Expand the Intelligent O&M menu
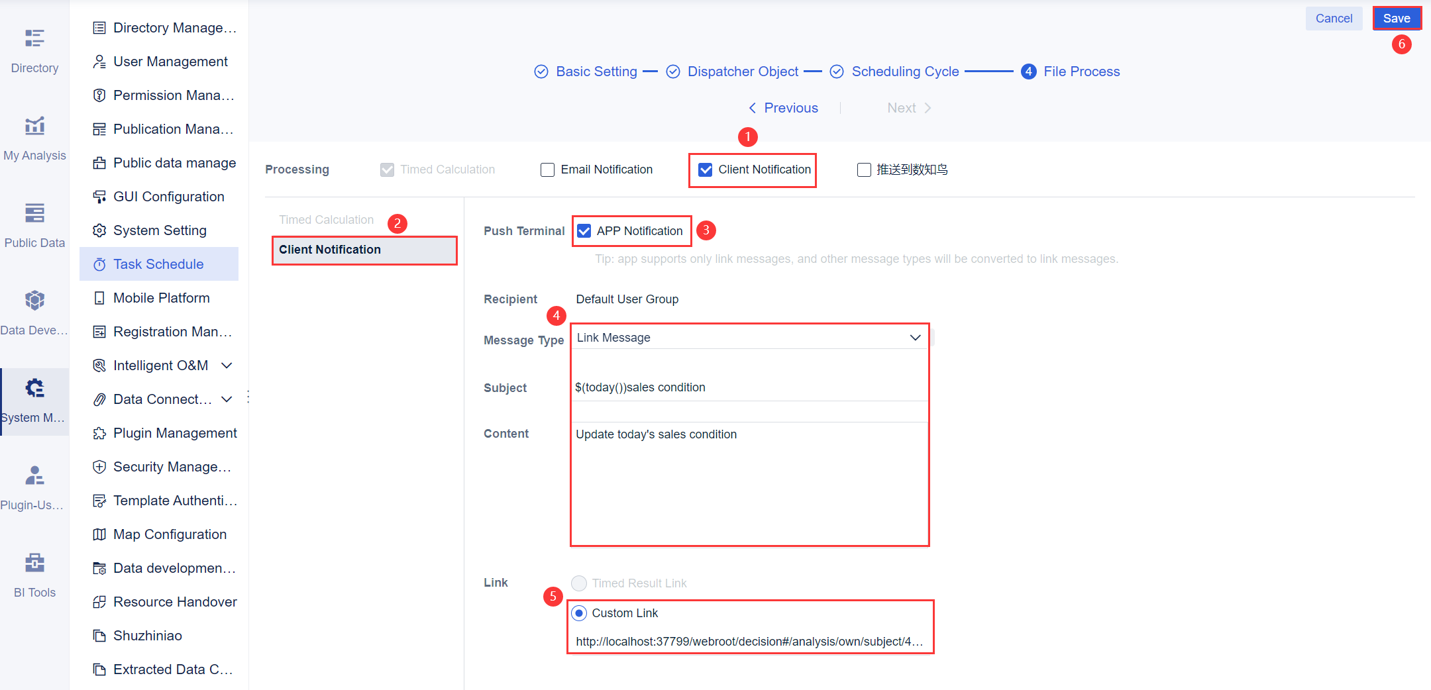Viewport: 1431px width, 690px height. [x=160, y=365]
